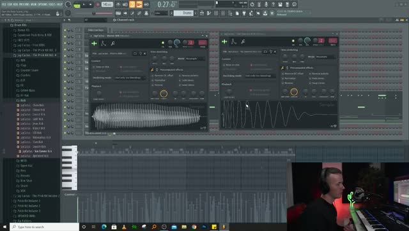The height and width of the screenshot is (231, 409).
Task: Open the Mixer view icon
Action: click(223, 13)
